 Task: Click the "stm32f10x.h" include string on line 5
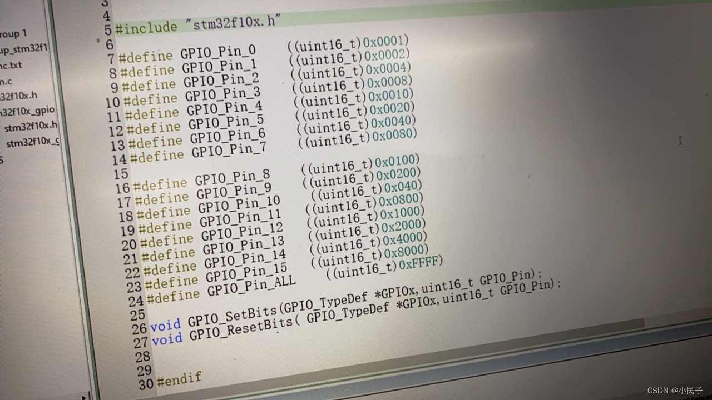click(233, 23)
